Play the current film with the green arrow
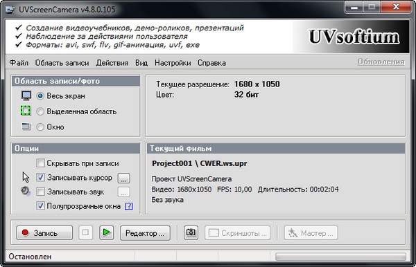 click(106, 232)
